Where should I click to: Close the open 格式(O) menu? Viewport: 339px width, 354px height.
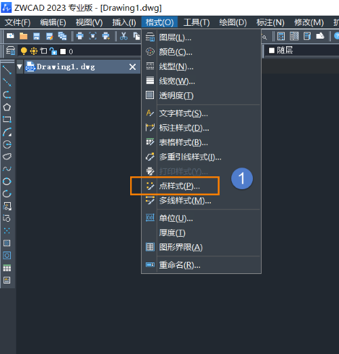[159, 22]
